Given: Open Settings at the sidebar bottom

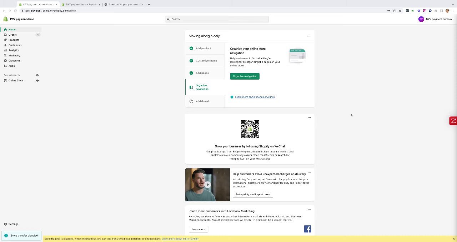Looking at the screenshot, I should (x=13, y=224).
